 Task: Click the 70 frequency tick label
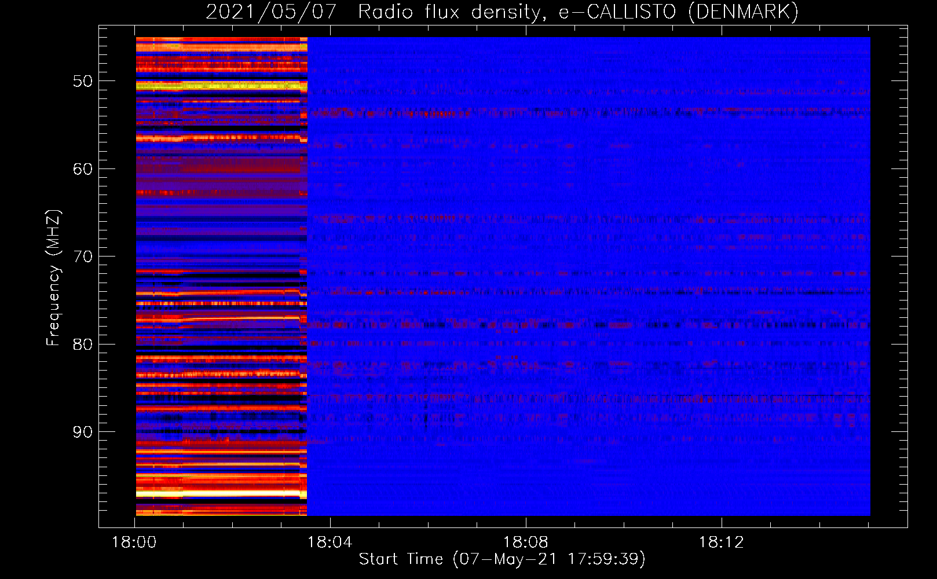pyautogui.click(x=83, y=256)
